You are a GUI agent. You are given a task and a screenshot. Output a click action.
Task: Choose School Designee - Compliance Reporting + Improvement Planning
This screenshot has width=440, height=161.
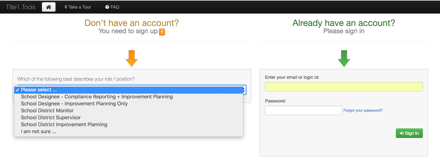pyautogui.click(x=128, y=97)
